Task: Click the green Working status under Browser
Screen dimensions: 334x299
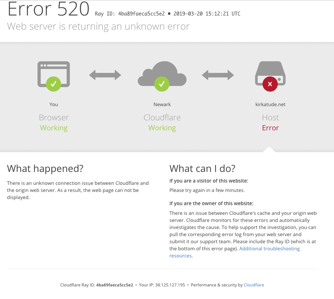Action: point(54,128)
